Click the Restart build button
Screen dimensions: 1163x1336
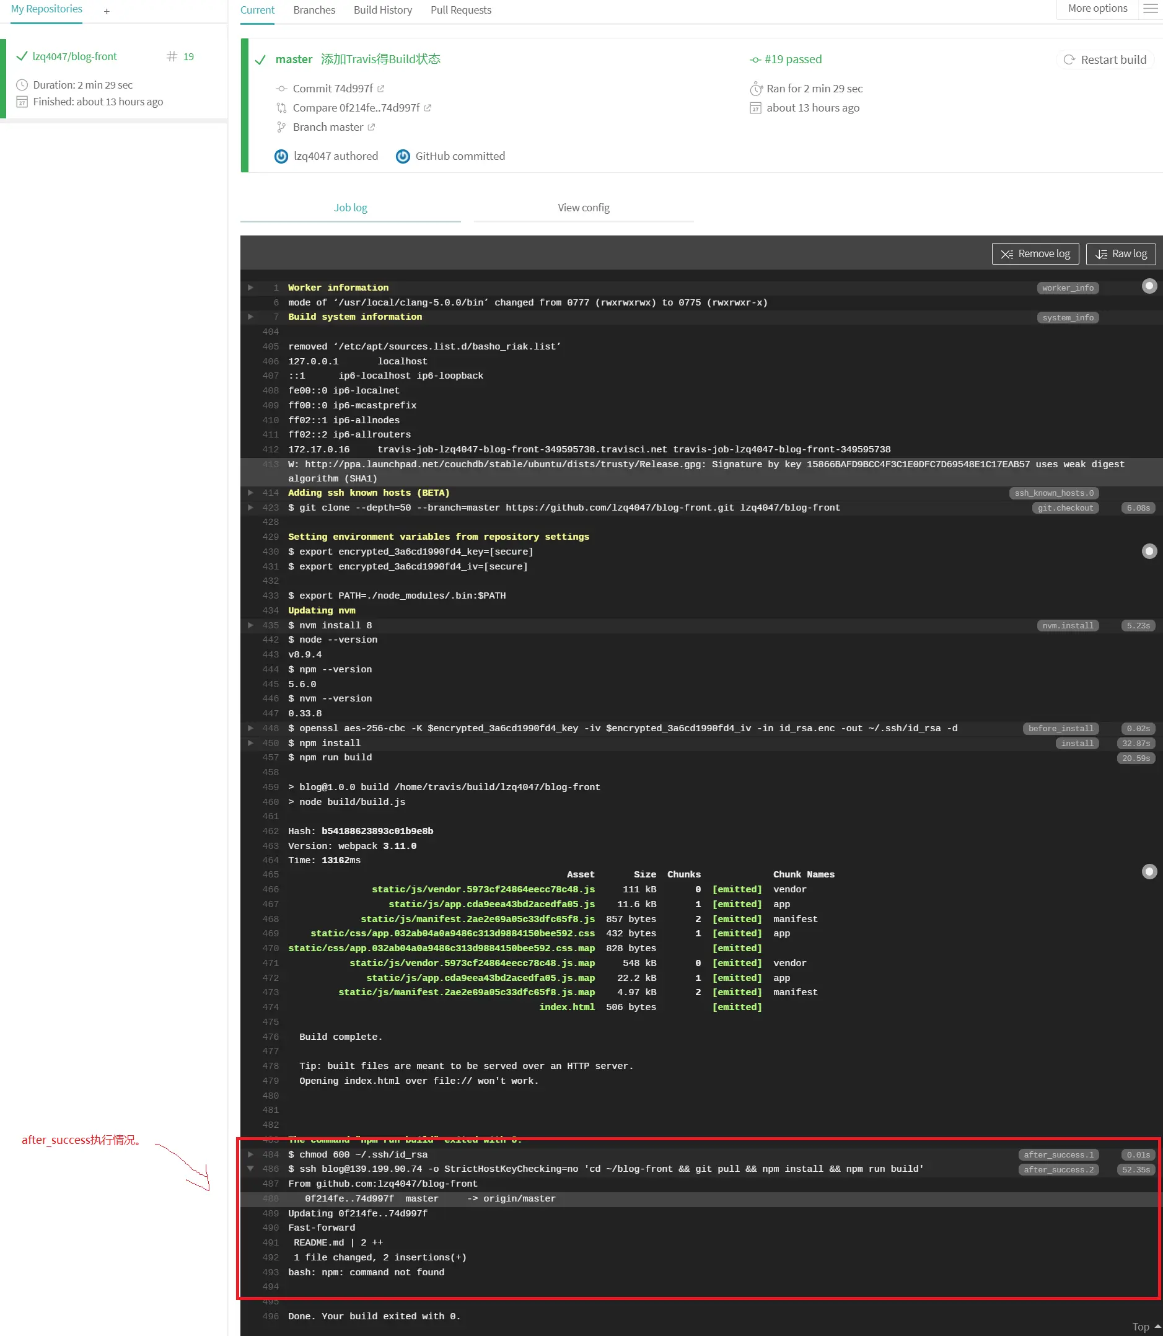click(x=1105, y=59)
